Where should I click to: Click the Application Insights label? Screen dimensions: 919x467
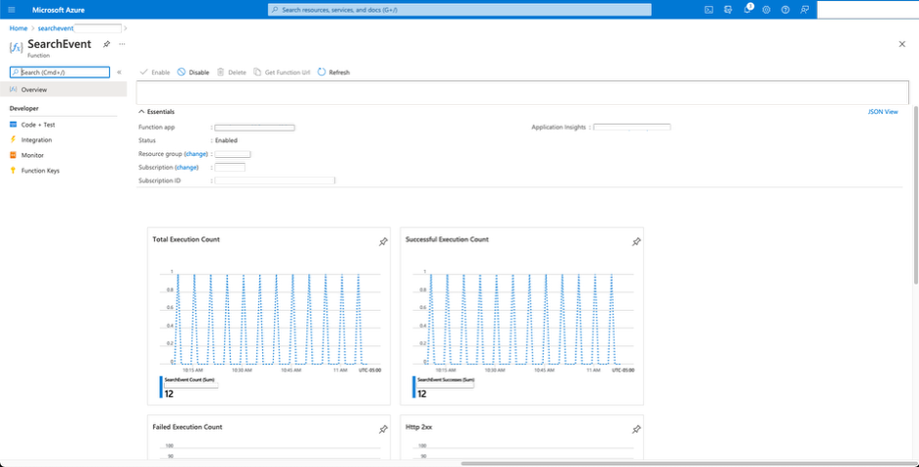pyautogui.click(x=559, y=128)
